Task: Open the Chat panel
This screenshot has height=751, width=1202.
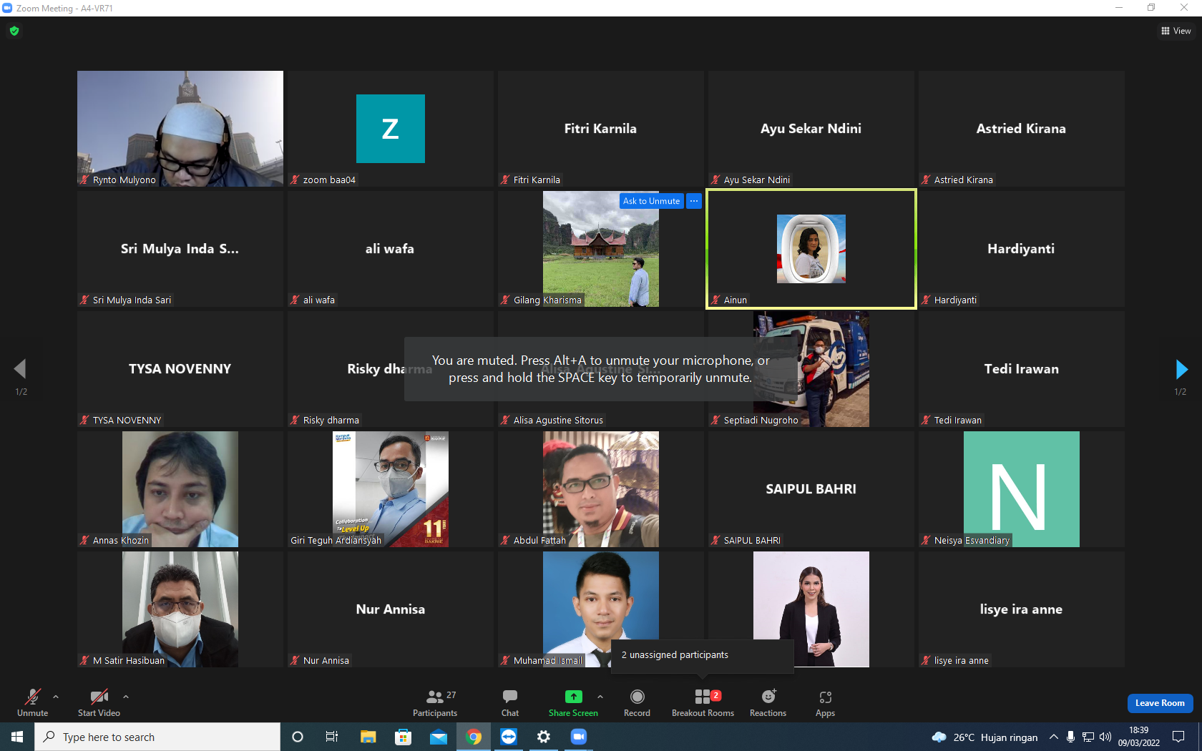Action: [x=510, y=703]
